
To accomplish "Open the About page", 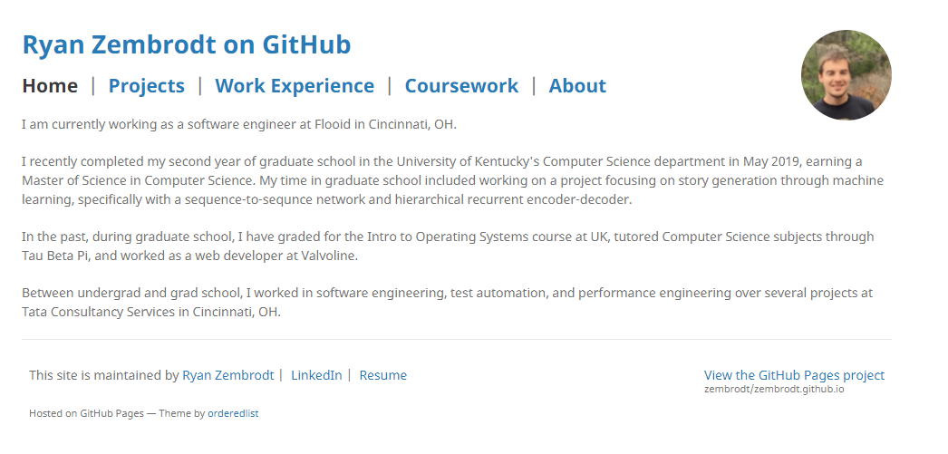I will (577, 86).
